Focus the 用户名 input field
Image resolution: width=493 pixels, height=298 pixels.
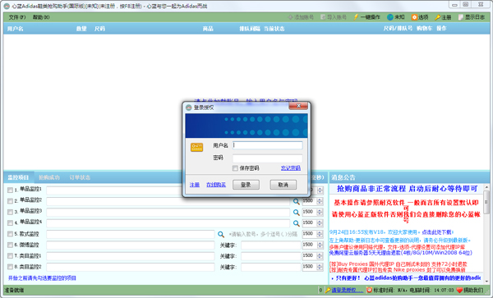pos(268,145)
